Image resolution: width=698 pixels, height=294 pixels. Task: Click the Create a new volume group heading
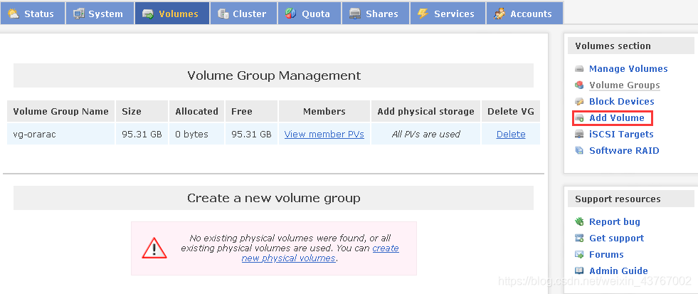[274, 198]
